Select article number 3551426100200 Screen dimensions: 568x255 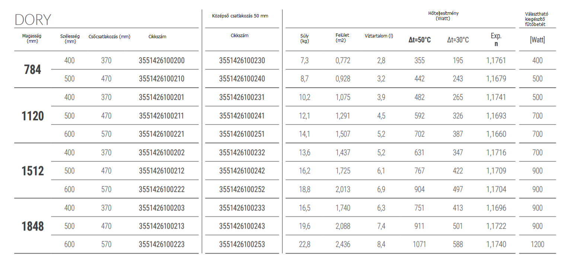click(x=162, y=61)
